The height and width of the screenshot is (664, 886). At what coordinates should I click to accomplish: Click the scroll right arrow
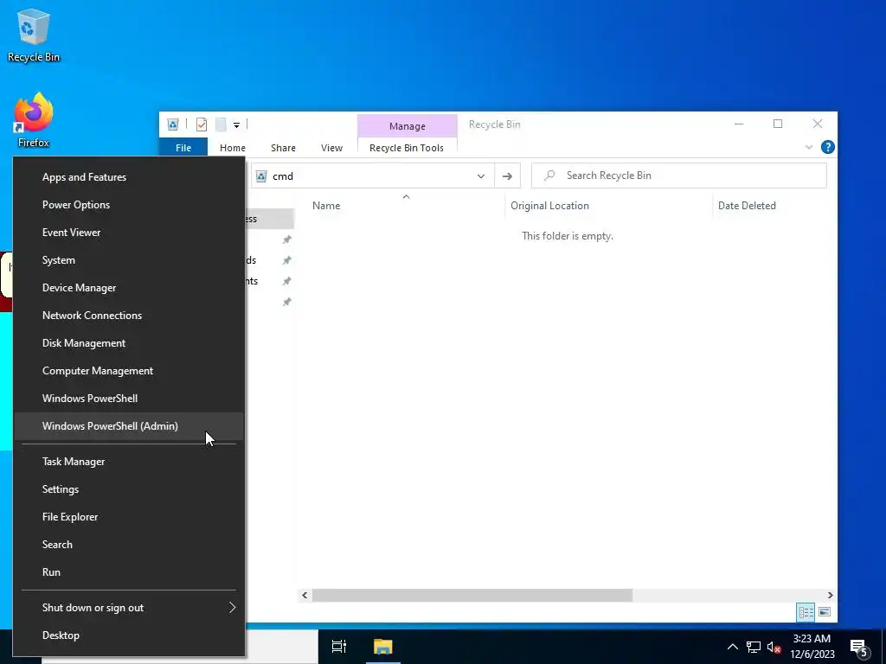click(830, 595)
